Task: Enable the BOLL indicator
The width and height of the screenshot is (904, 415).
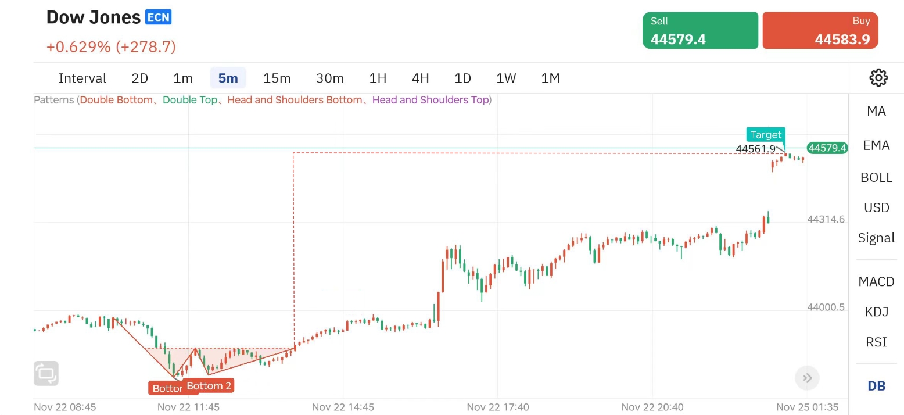Action: tap(876, 178)
